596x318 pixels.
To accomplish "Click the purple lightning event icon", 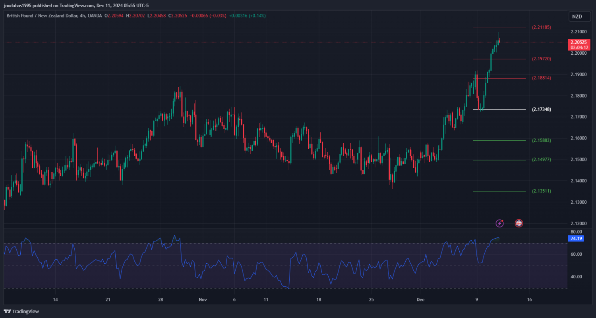I will pos(500,223).
